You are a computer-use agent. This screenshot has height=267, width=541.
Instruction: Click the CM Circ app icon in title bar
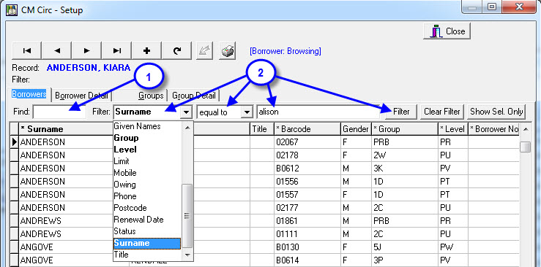(12, 9)
